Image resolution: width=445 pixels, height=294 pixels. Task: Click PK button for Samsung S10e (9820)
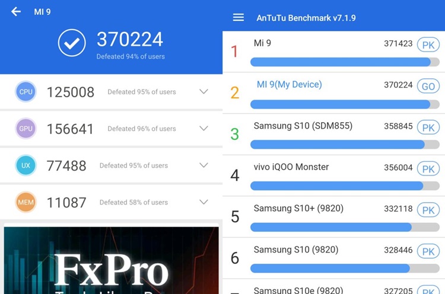click(428, 290)
